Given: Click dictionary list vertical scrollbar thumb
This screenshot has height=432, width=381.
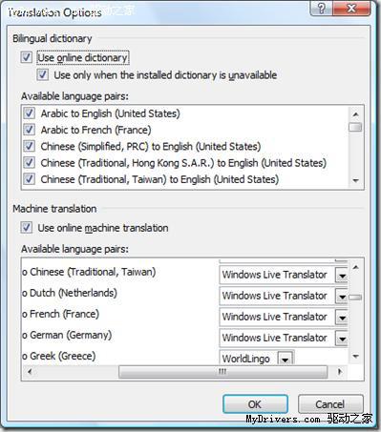Looking at the screenshot, I should 355,127.
